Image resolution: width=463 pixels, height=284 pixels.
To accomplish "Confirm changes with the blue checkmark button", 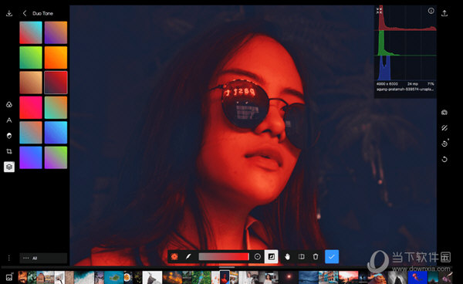I will click(x=332, y=256).
